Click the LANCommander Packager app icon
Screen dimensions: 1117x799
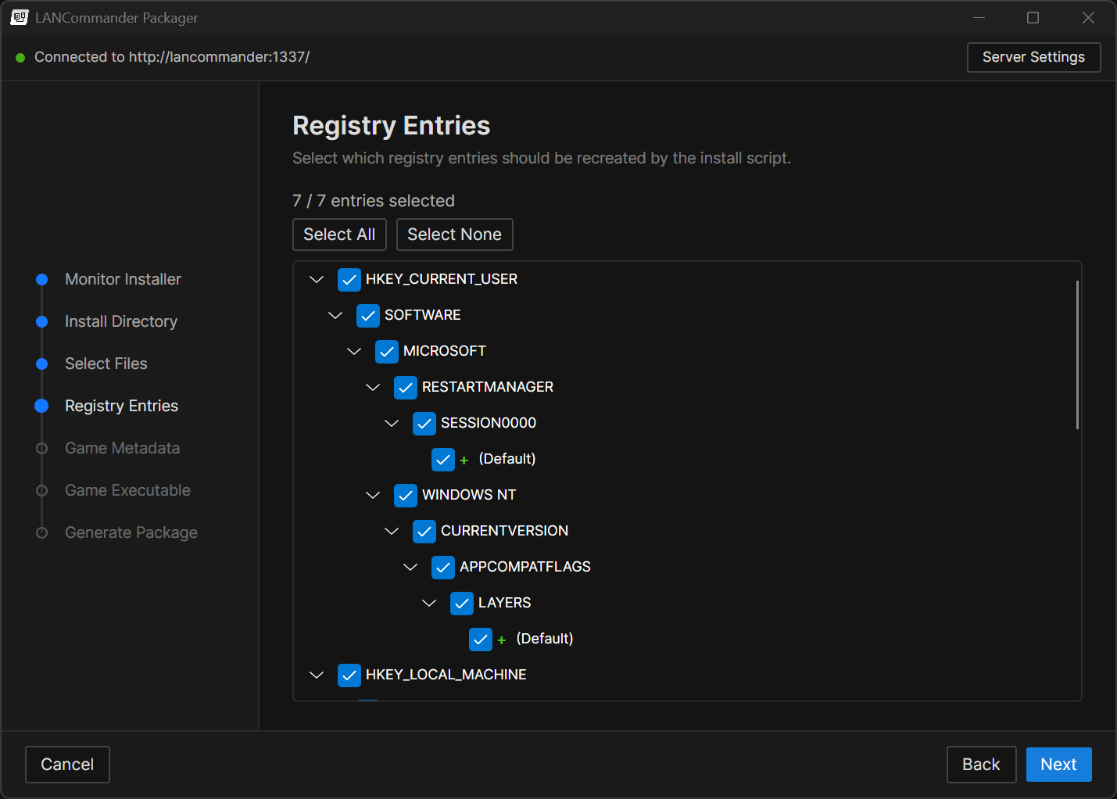coord(20,17)
